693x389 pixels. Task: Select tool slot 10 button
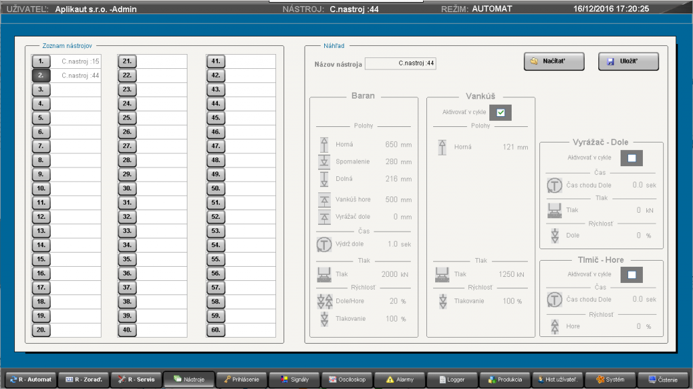pyautogui.click(x=41, y=188)
